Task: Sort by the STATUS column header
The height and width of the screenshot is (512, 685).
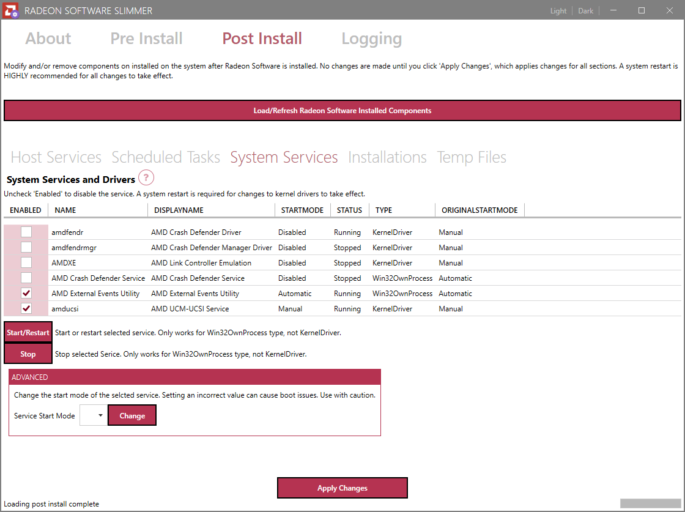Action: (350, 210)
